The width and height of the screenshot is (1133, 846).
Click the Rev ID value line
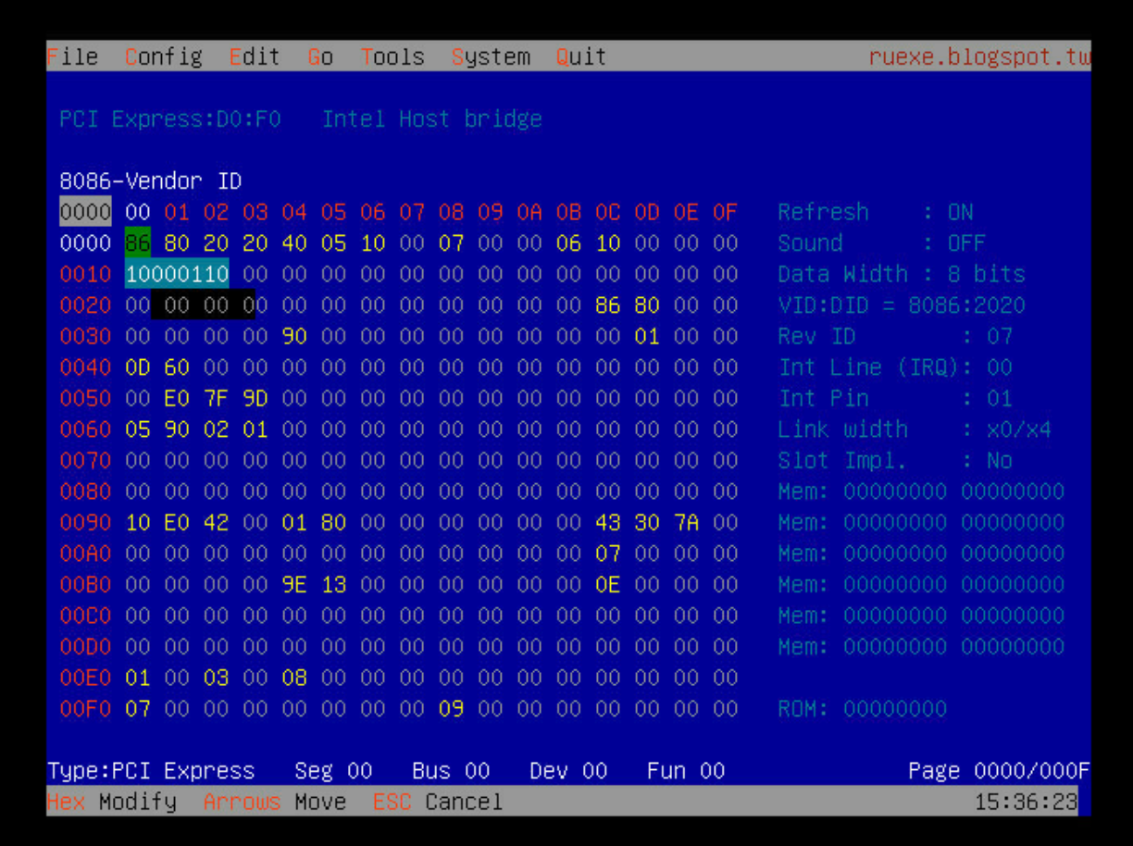tap(895, 337)
